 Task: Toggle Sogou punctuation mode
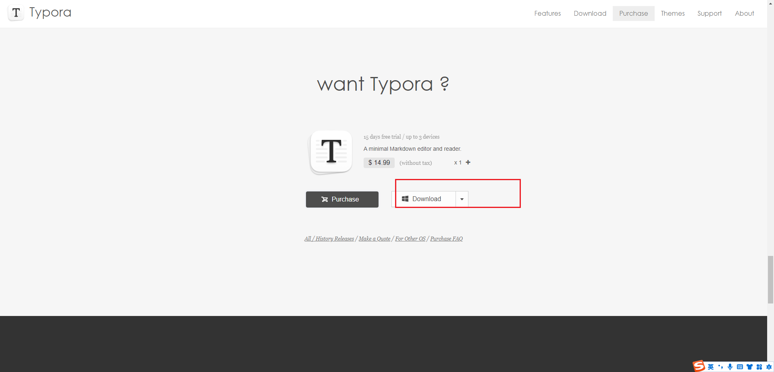click(x=720, y=367)
